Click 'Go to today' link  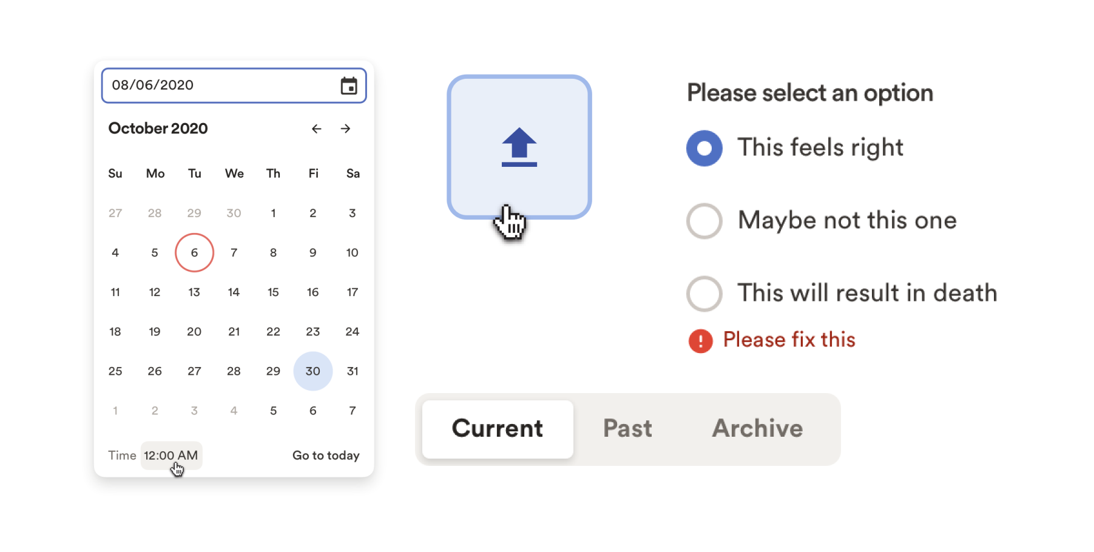point(326,455)
